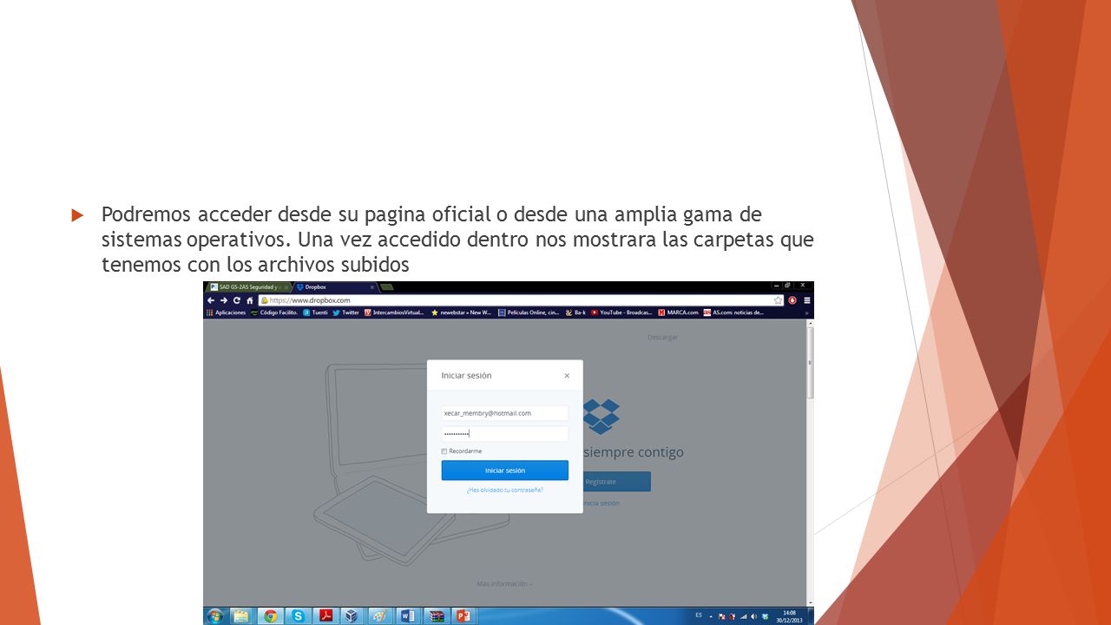
Task: Open the MARCA.com bookmark
Action: [678, 312]
